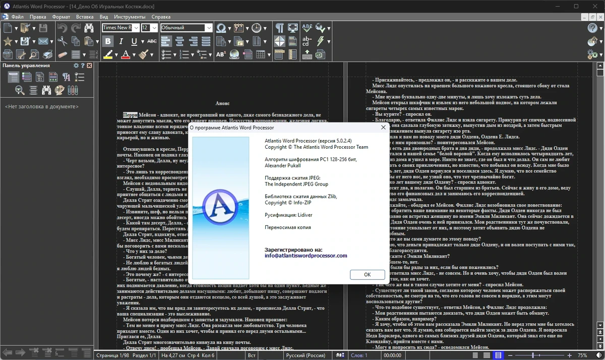
Task: Expand the font color arrow
Action: click(x=134, y=55)
